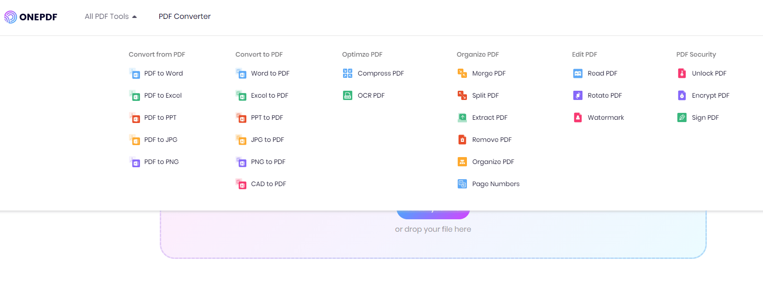The image size is (763, 287).
Task: Open the PDF Converter menu item
Action: [x=185, y=17]
